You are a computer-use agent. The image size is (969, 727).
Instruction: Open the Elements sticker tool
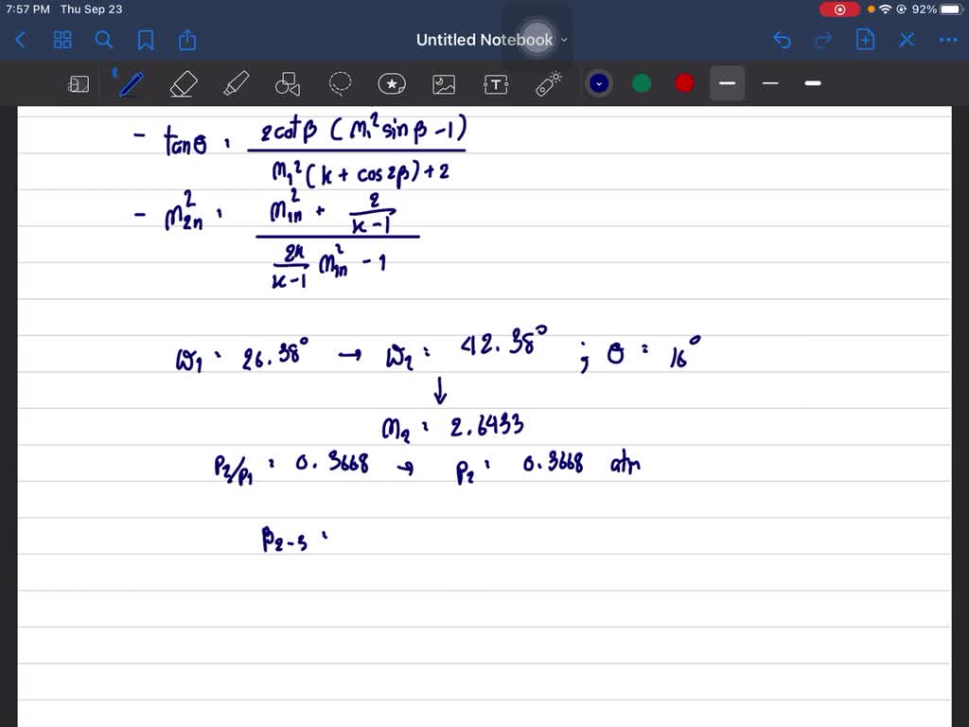(392, 84)
